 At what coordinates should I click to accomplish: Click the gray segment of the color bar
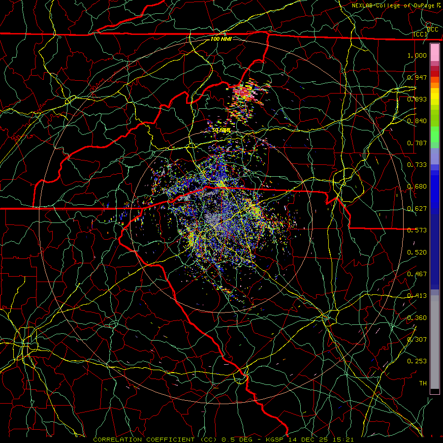(435, 342)
